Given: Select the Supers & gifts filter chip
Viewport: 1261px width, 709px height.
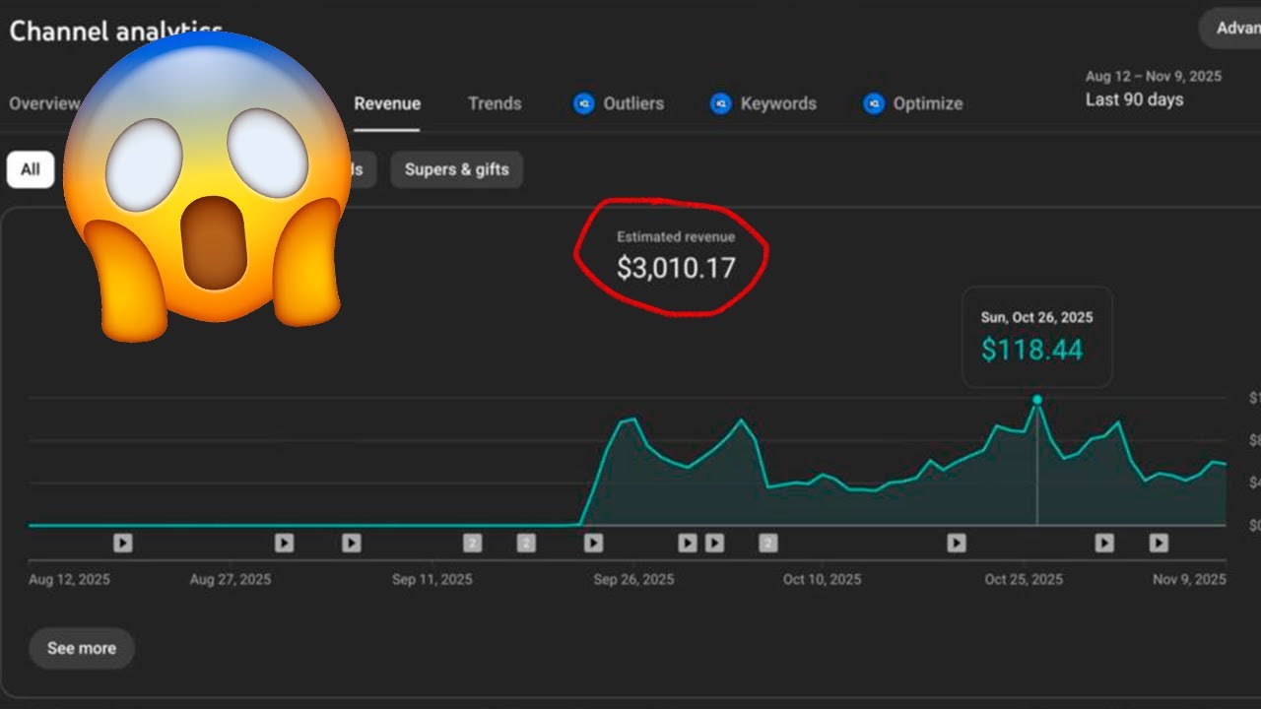Looking at the screenshot, I should [457, 169].
